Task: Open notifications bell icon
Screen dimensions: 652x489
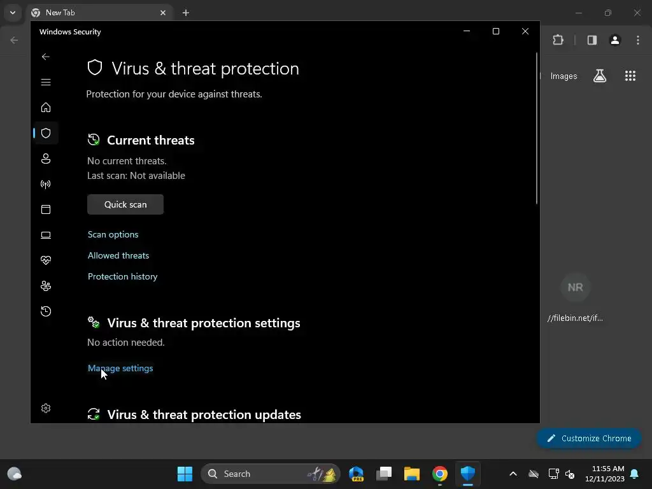Action: click(635, 474)
